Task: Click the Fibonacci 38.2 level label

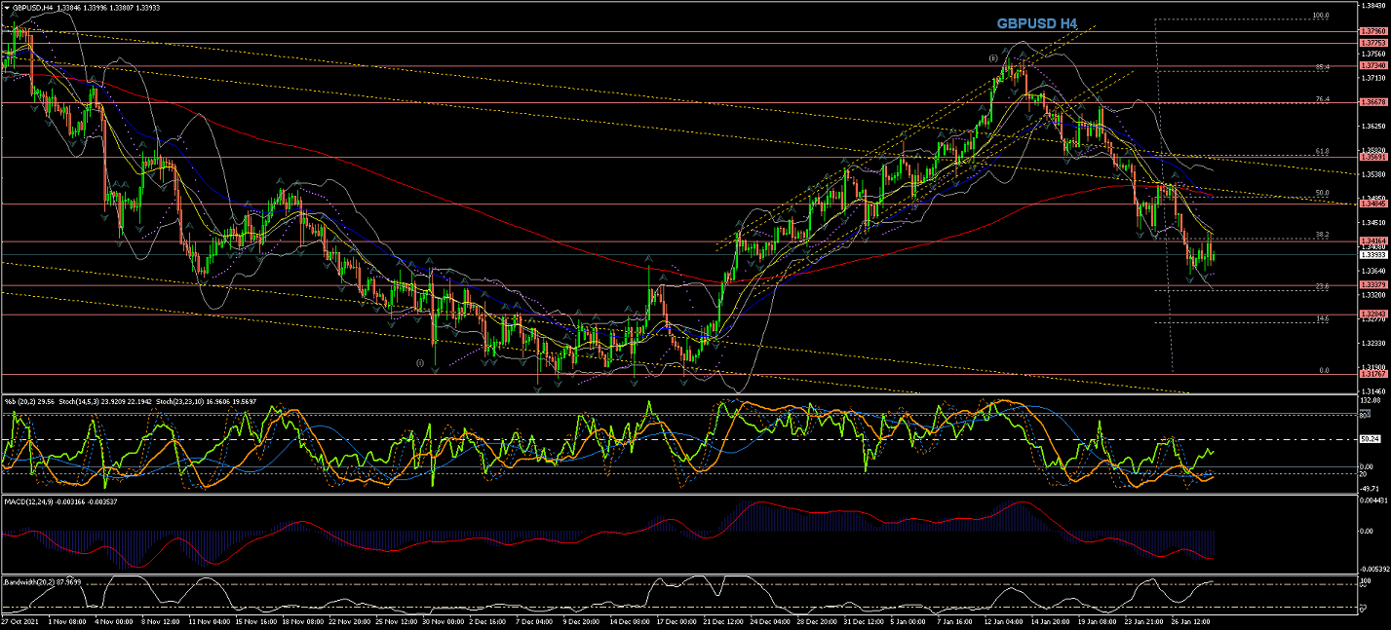Action: (1323, 235)
